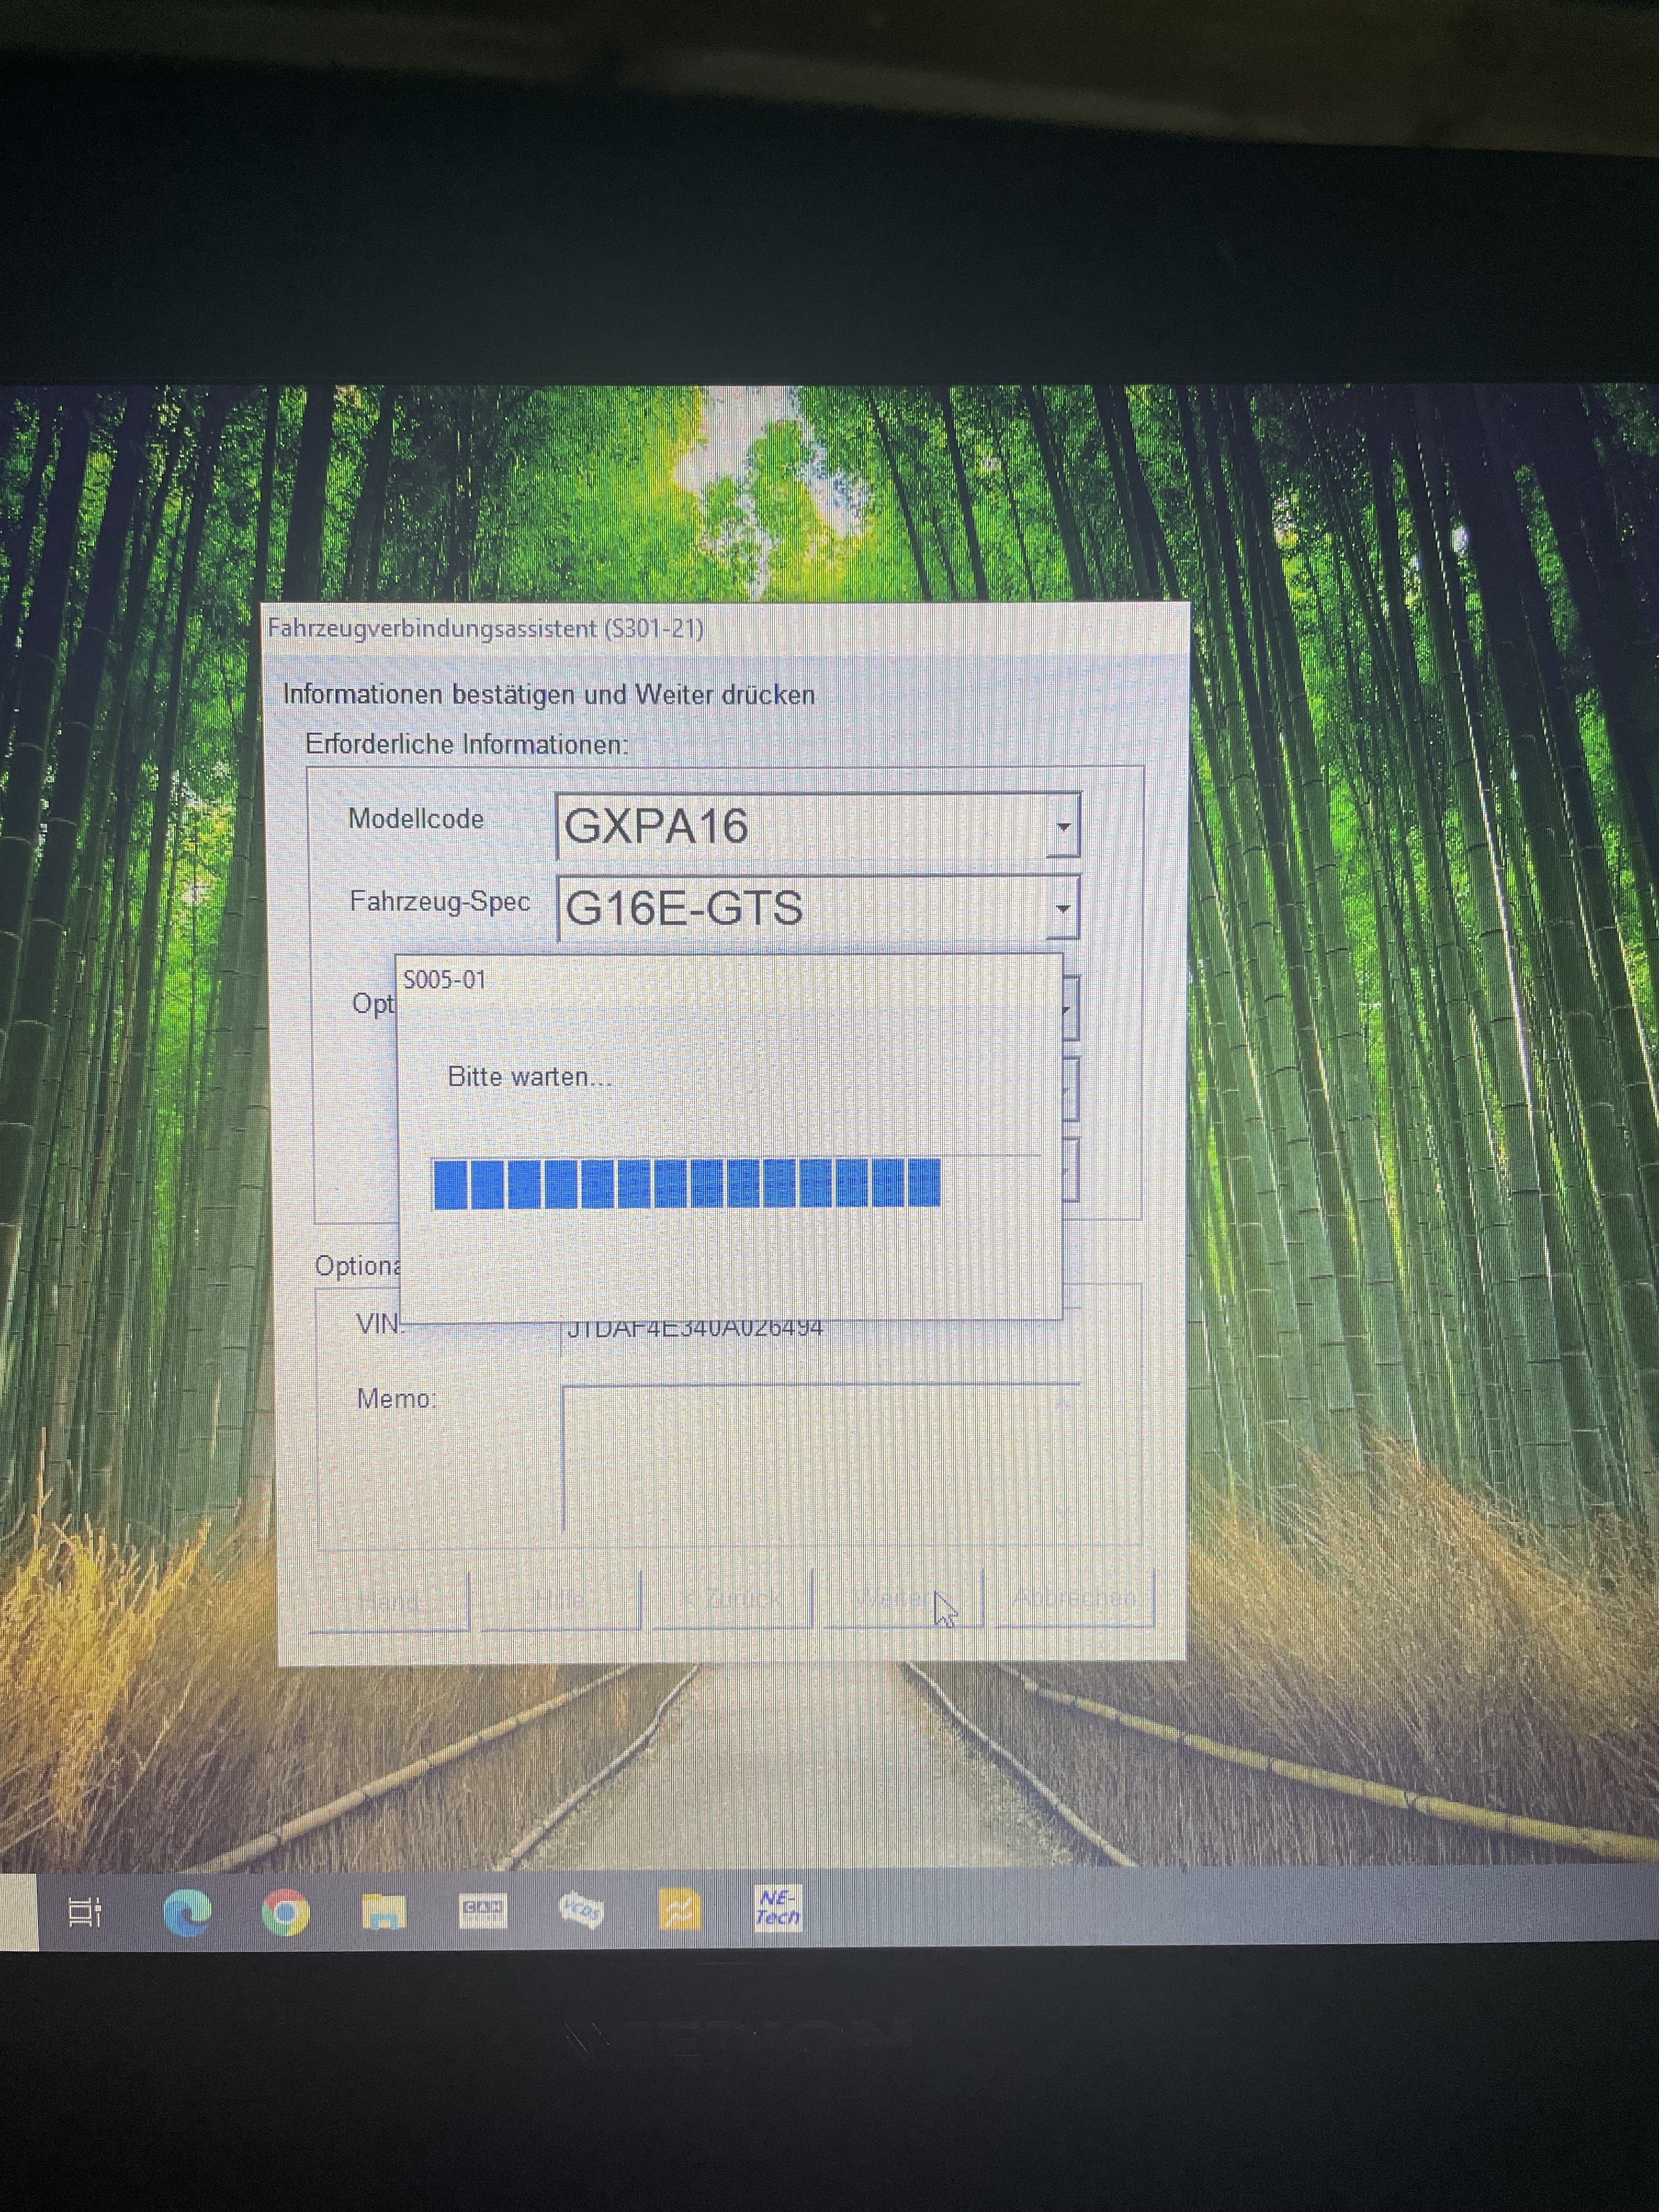Click the Fahrzeugverbindungsassistent window title
The width and height of the screenshot is (1659, 2212).
(x=486, y=629)
